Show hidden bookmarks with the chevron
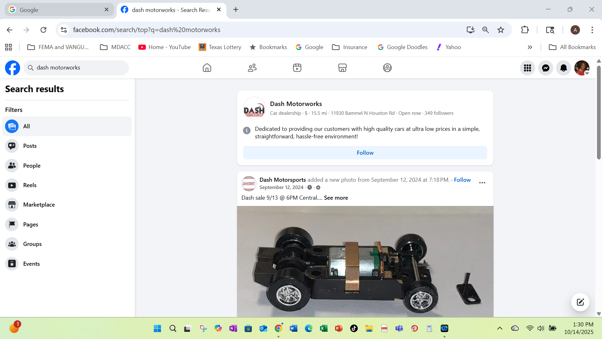The image size is (602, 339). click(x=530, y=47)
